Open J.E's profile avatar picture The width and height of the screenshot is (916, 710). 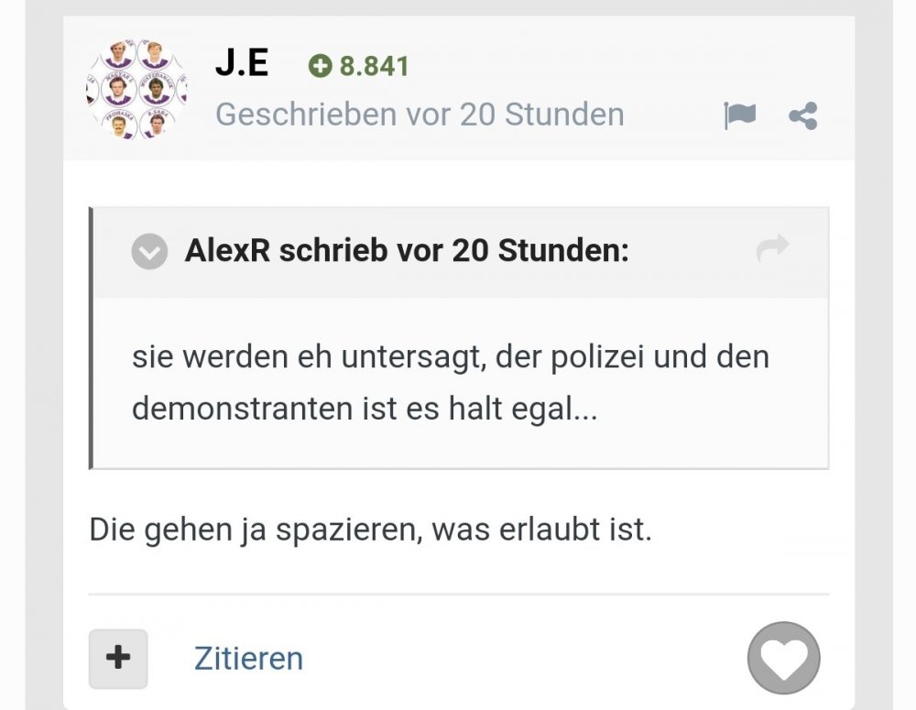tap(136, 89)
